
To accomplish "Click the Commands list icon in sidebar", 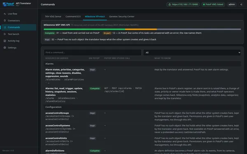I will [x=5, y=28].
